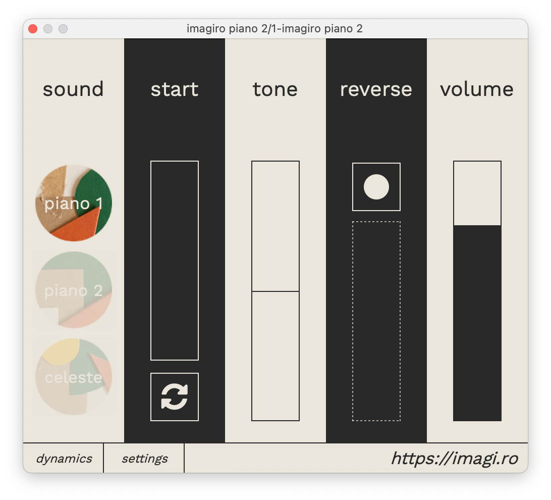Image resolution: width=551 pixels, height=500 pixels.
Task: Set volume by clicking its dark filled area
Action: [477, 323]
